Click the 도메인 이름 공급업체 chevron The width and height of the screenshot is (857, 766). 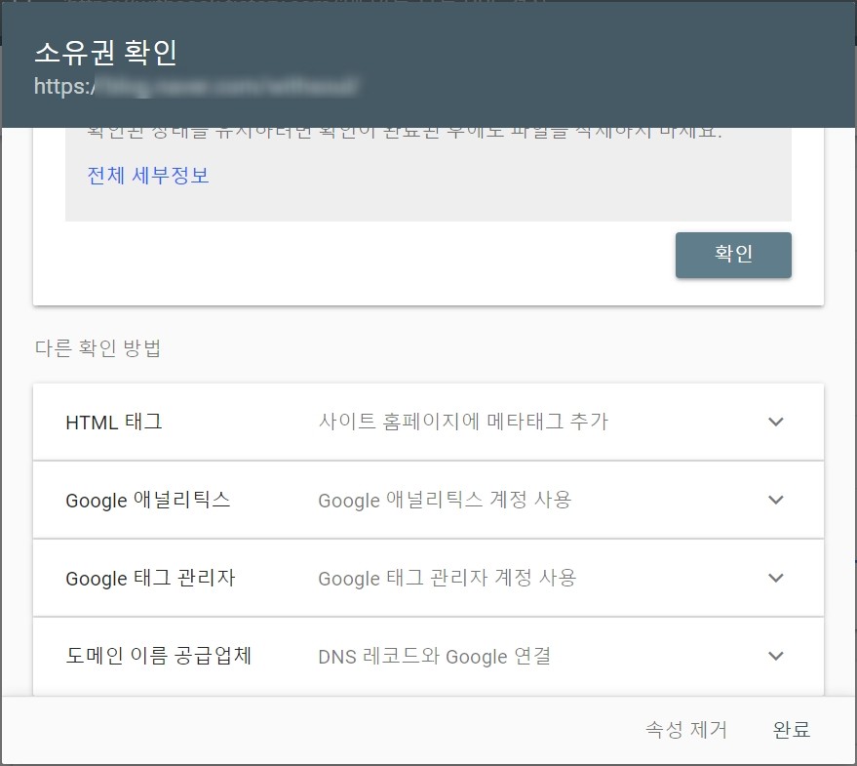click(775, 656)
